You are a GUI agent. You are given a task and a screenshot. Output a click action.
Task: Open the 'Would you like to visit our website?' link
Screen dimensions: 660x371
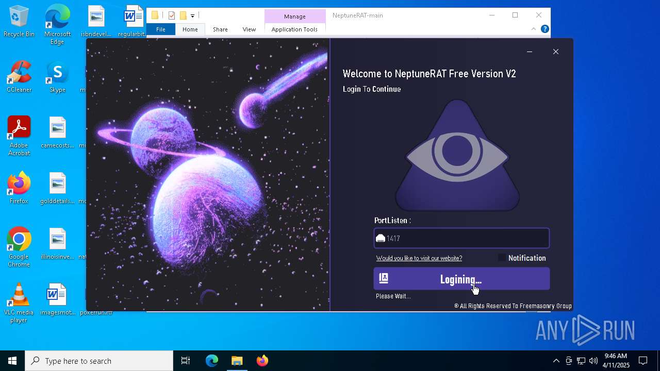coord(419,258)
